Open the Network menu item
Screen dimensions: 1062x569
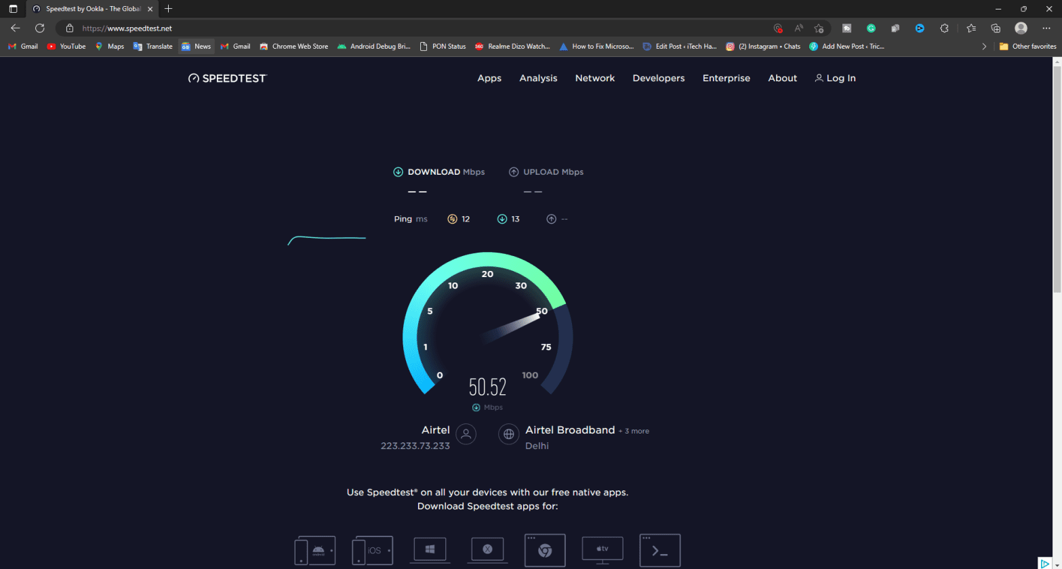pos(594,78)
